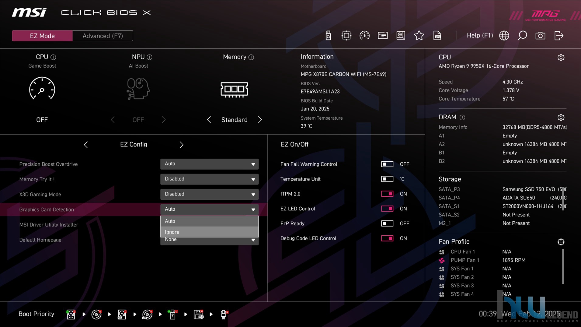Viewport: 581px width, 327px height.
Task: Select first hard disk boot device icon
Action: 71,314
